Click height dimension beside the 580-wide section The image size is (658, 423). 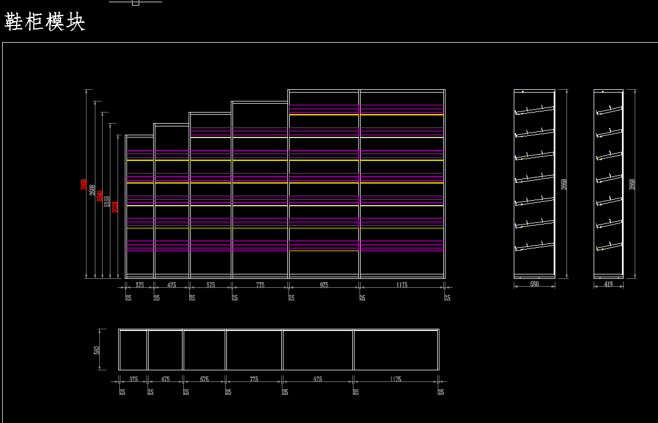(x=564, y=185)
